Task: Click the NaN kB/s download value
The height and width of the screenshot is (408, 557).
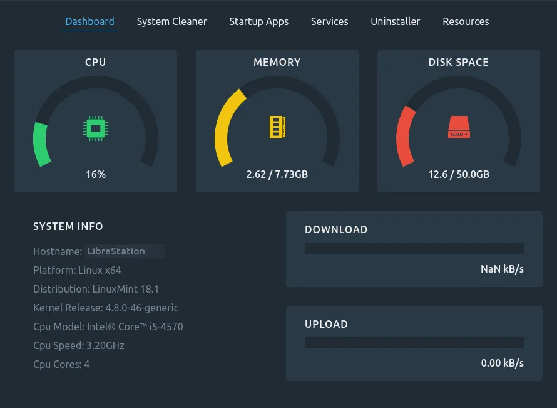Action: point(502,269)
